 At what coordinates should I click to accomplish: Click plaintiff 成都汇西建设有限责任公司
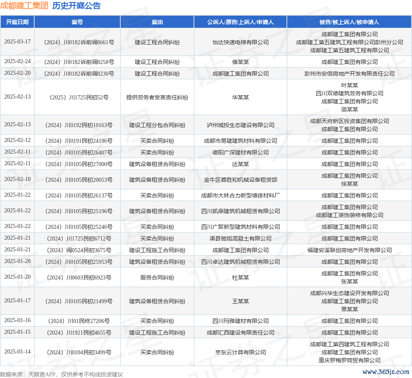[241, 333]
